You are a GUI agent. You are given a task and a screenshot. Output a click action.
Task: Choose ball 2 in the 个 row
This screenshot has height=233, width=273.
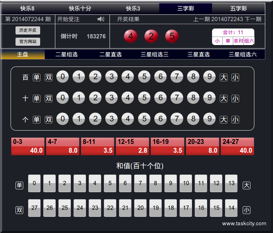[95, 119]
